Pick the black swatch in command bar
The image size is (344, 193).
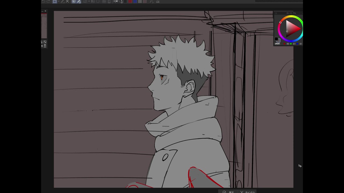tap(125, 1)
